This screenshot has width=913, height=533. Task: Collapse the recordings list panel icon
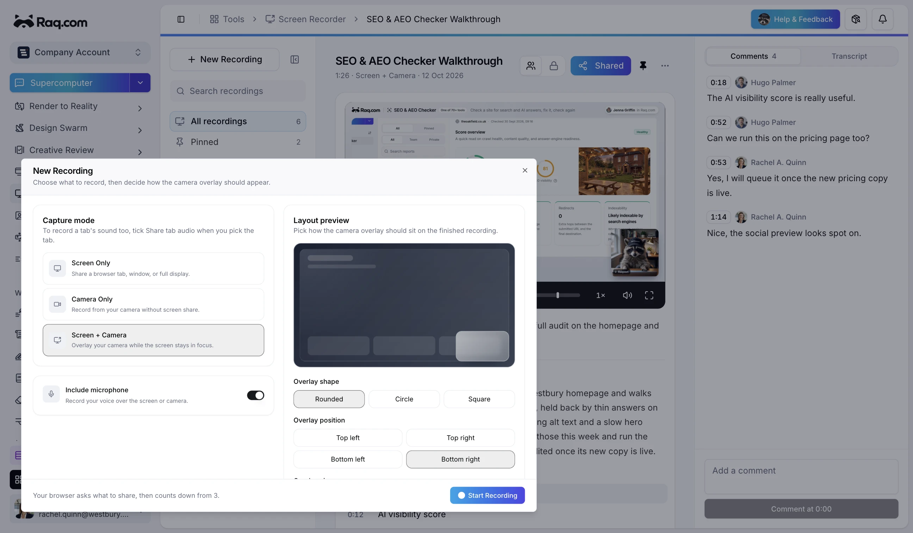tap(294, 59)
